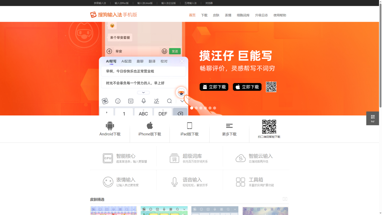Viewport: 382px width, 215px height.
Task: Click the 扫二维码智能下载 QR code
Action: tap(269, 127)
